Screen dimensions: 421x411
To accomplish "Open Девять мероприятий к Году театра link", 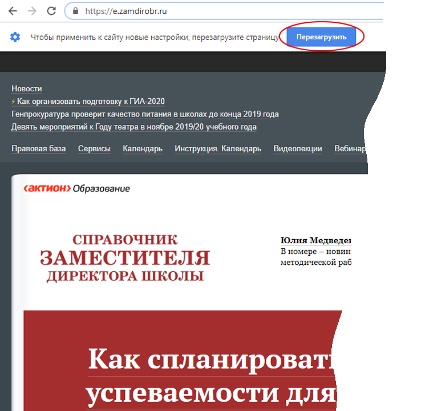I will pos(133,127).
